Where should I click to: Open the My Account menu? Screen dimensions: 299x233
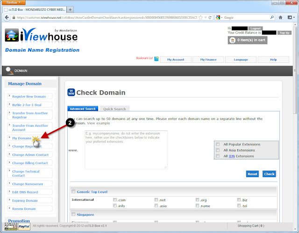tap(176, 60)
